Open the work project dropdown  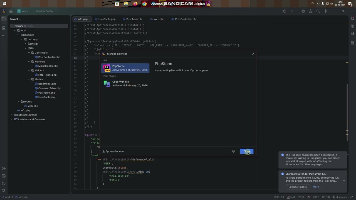tap(24, 11)
